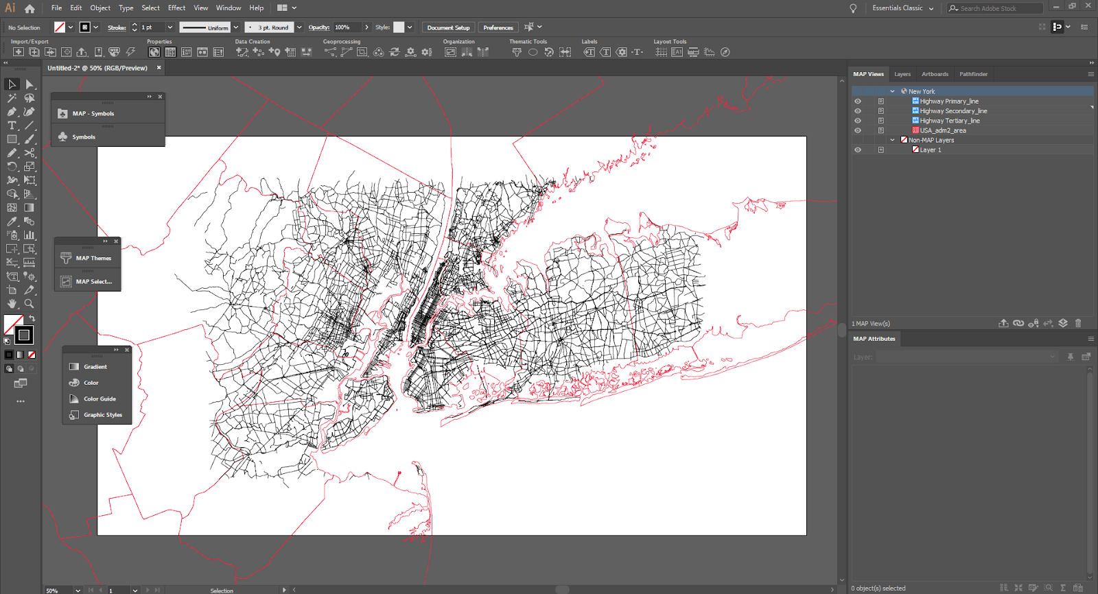Click the Home icon in top bar
This screenshot has width=1098, height=594.
pos(30,9)
